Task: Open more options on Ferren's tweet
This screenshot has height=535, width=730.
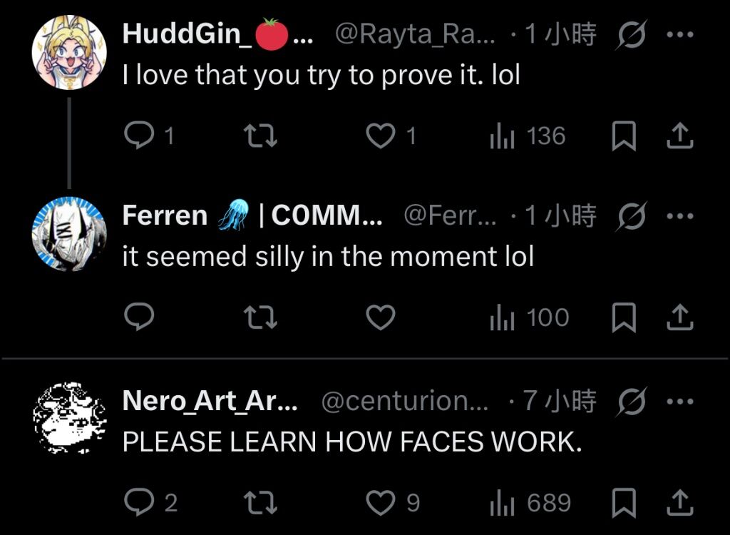Action: [x=680, y=215]
